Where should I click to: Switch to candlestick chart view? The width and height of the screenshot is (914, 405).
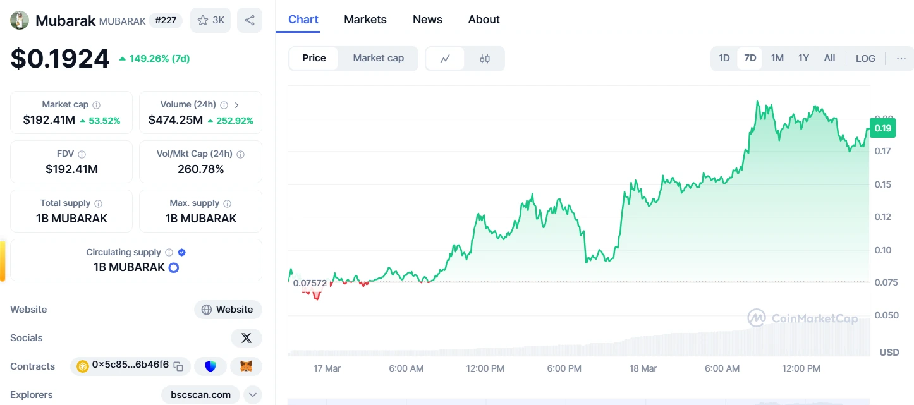pos(485,59)
